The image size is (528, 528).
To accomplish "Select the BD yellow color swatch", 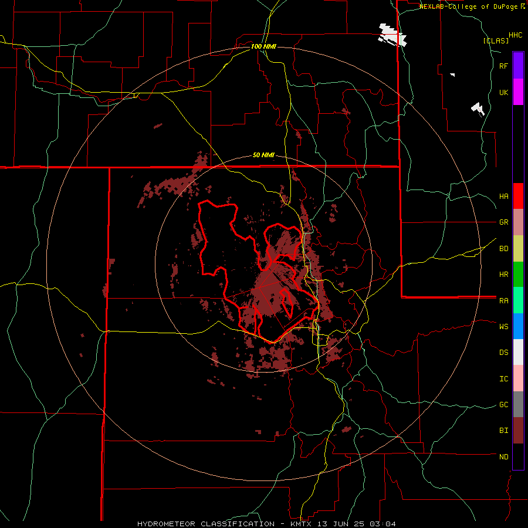I will (518, 249).
